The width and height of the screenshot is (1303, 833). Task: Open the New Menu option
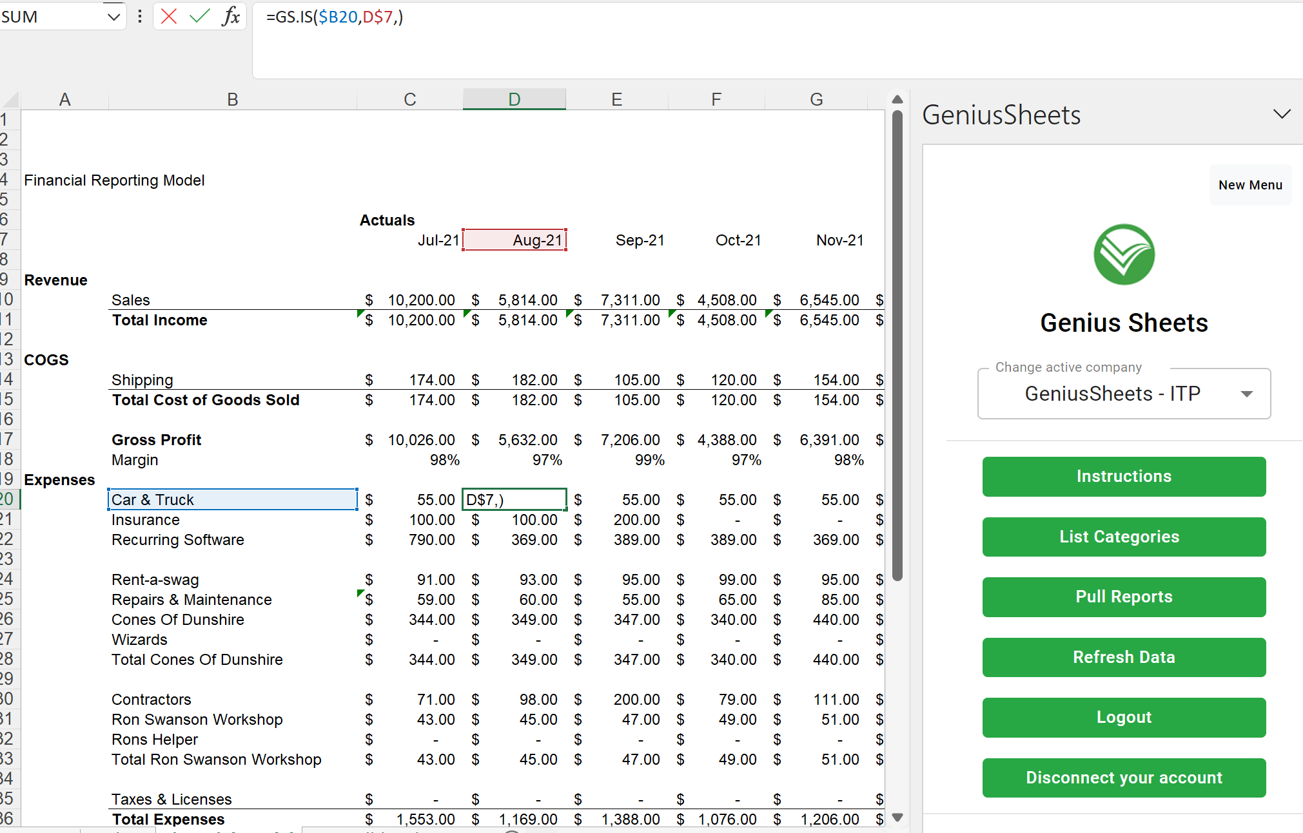[x=1249, y=185]
